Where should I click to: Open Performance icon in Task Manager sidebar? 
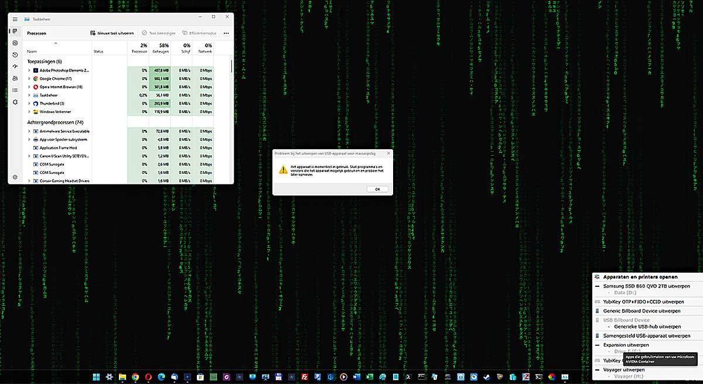pyautogui.click(x=15, y=42)
